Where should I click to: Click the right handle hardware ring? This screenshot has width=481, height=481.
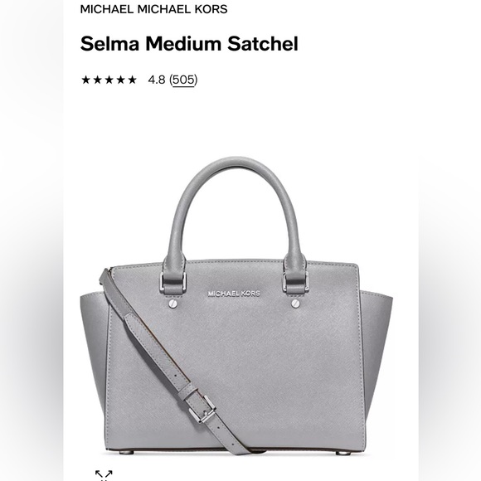tap(295, 282)
